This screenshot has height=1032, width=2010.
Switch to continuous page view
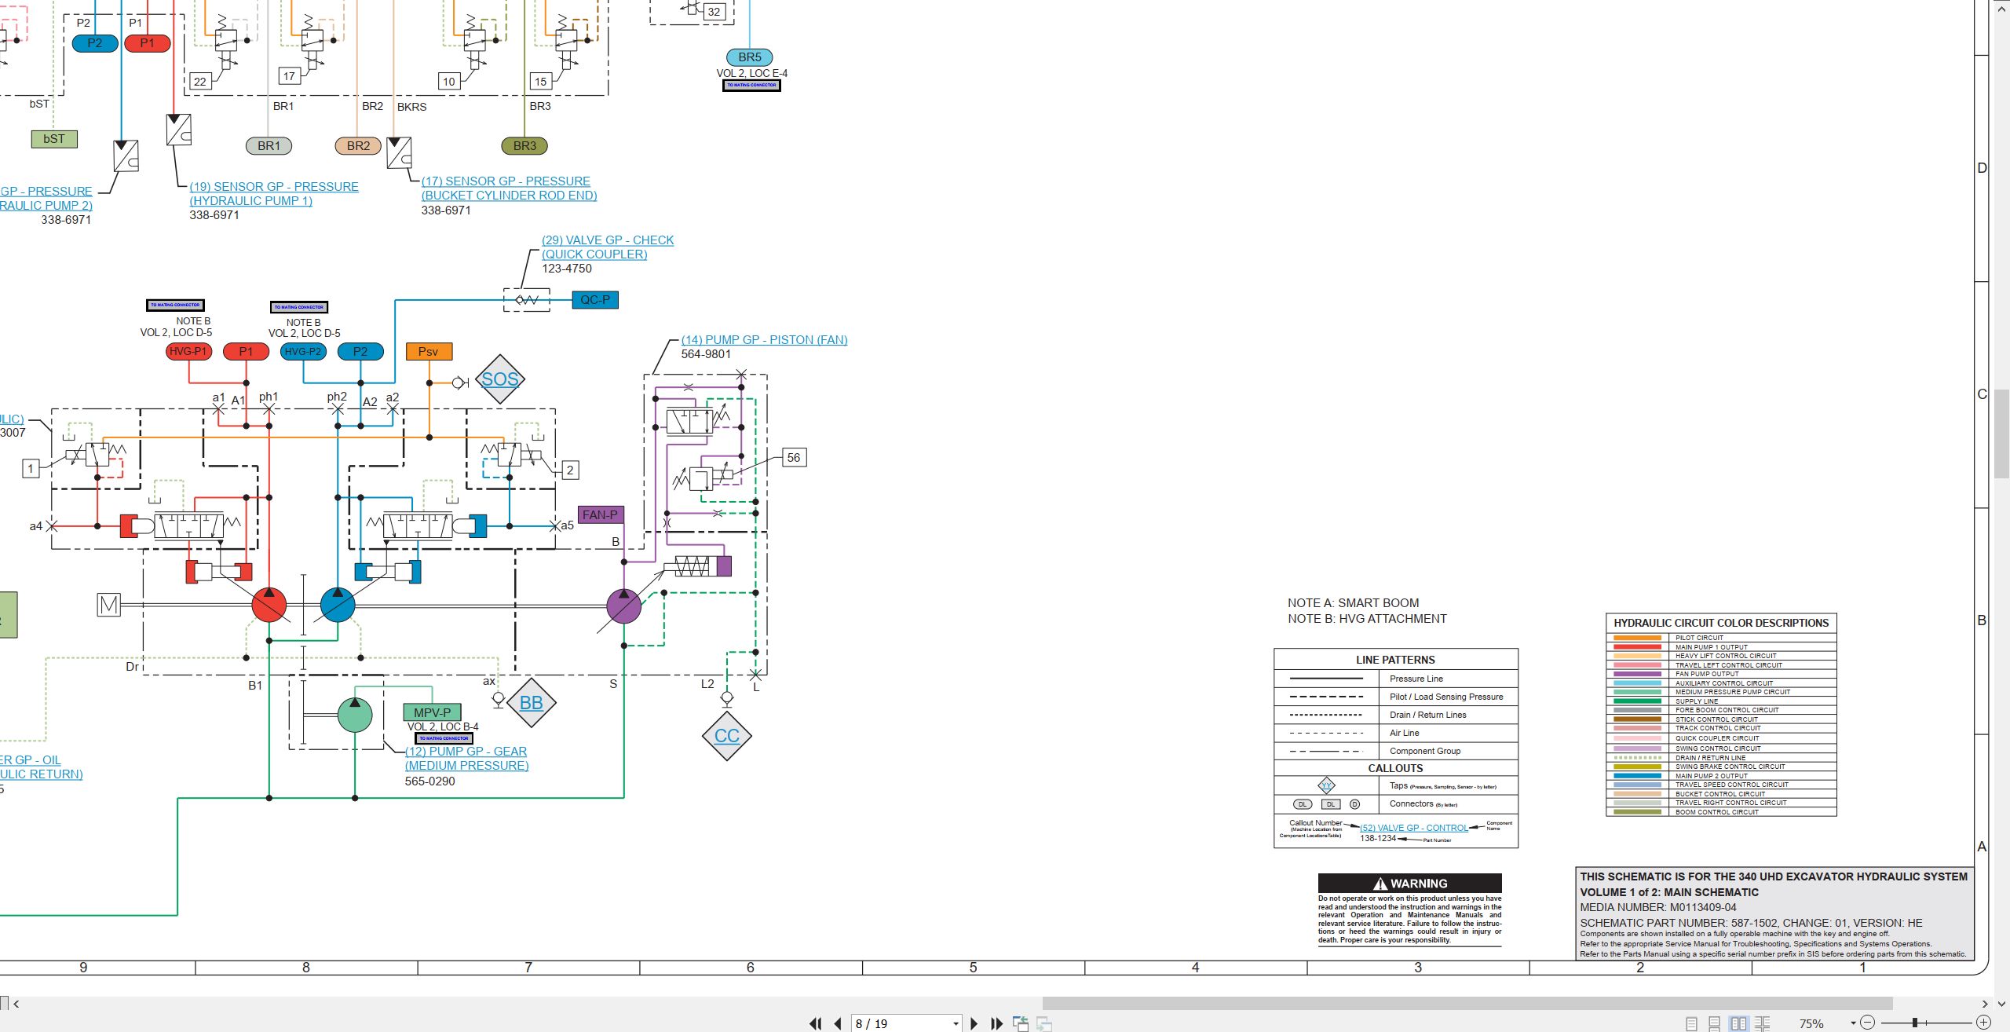[x=1715, y=1023]
